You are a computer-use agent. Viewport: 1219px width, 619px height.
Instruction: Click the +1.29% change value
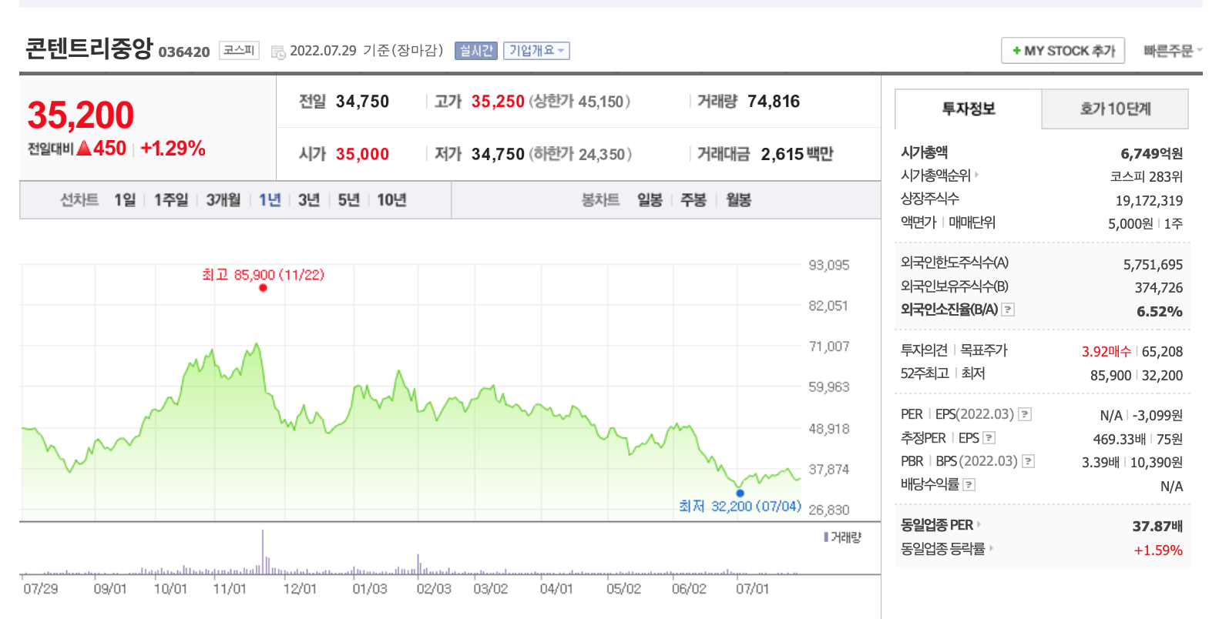[173, 149]
